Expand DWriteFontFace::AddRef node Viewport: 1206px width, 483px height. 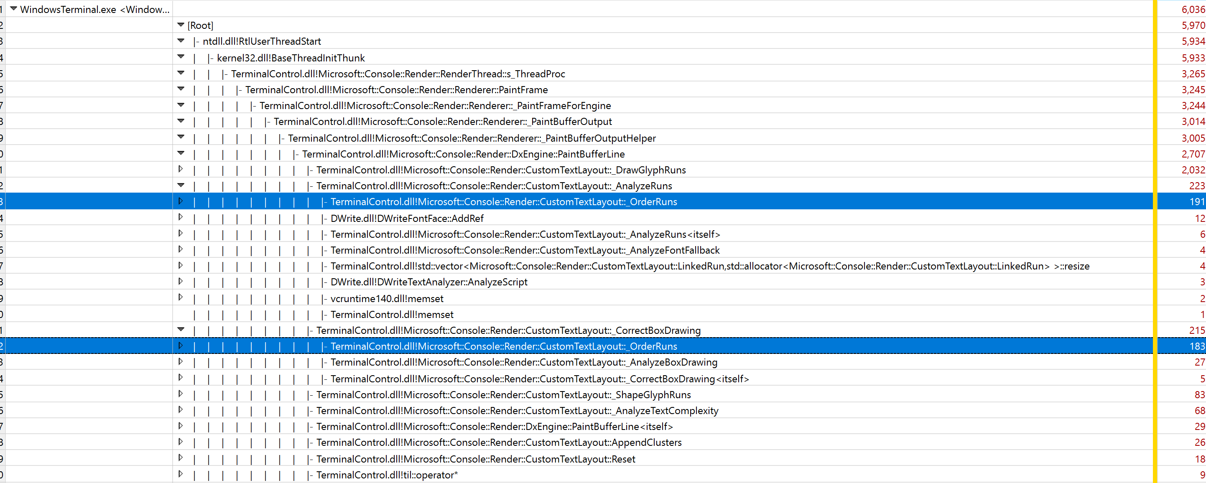point(180,217)
